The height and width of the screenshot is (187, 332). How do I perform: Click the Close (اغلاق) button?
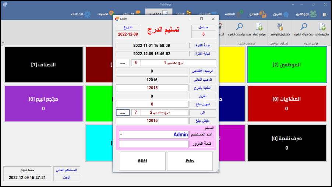[x=142, y=161]
